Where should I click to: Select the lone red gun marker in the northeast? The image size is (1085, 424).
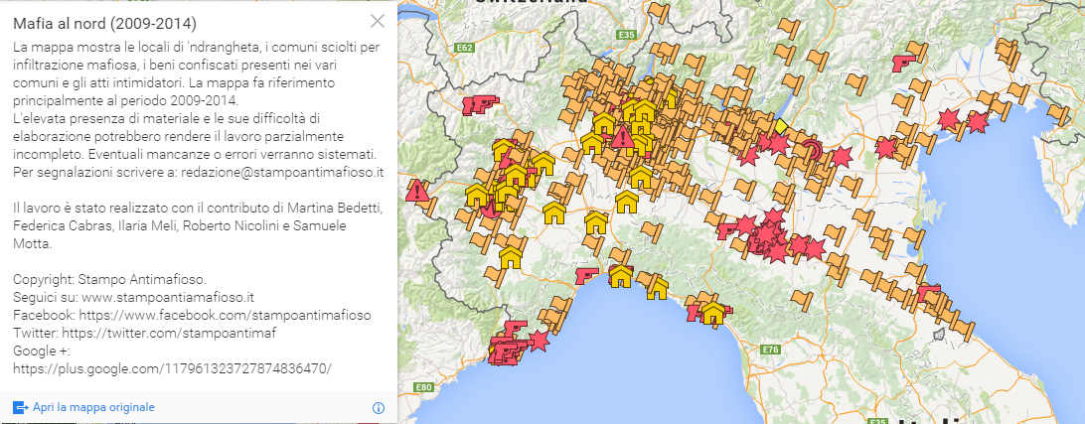[x=904, y=63]
